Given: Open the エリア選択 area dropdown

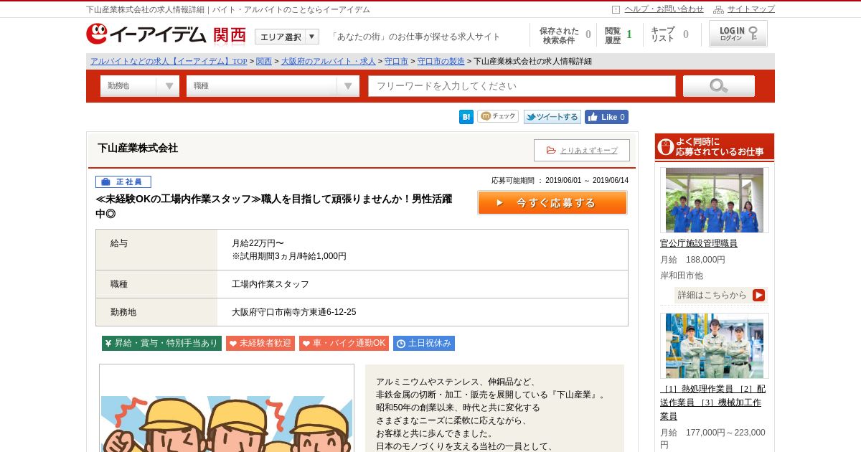Looking at the screenshot, I should [x=287, y=37].
